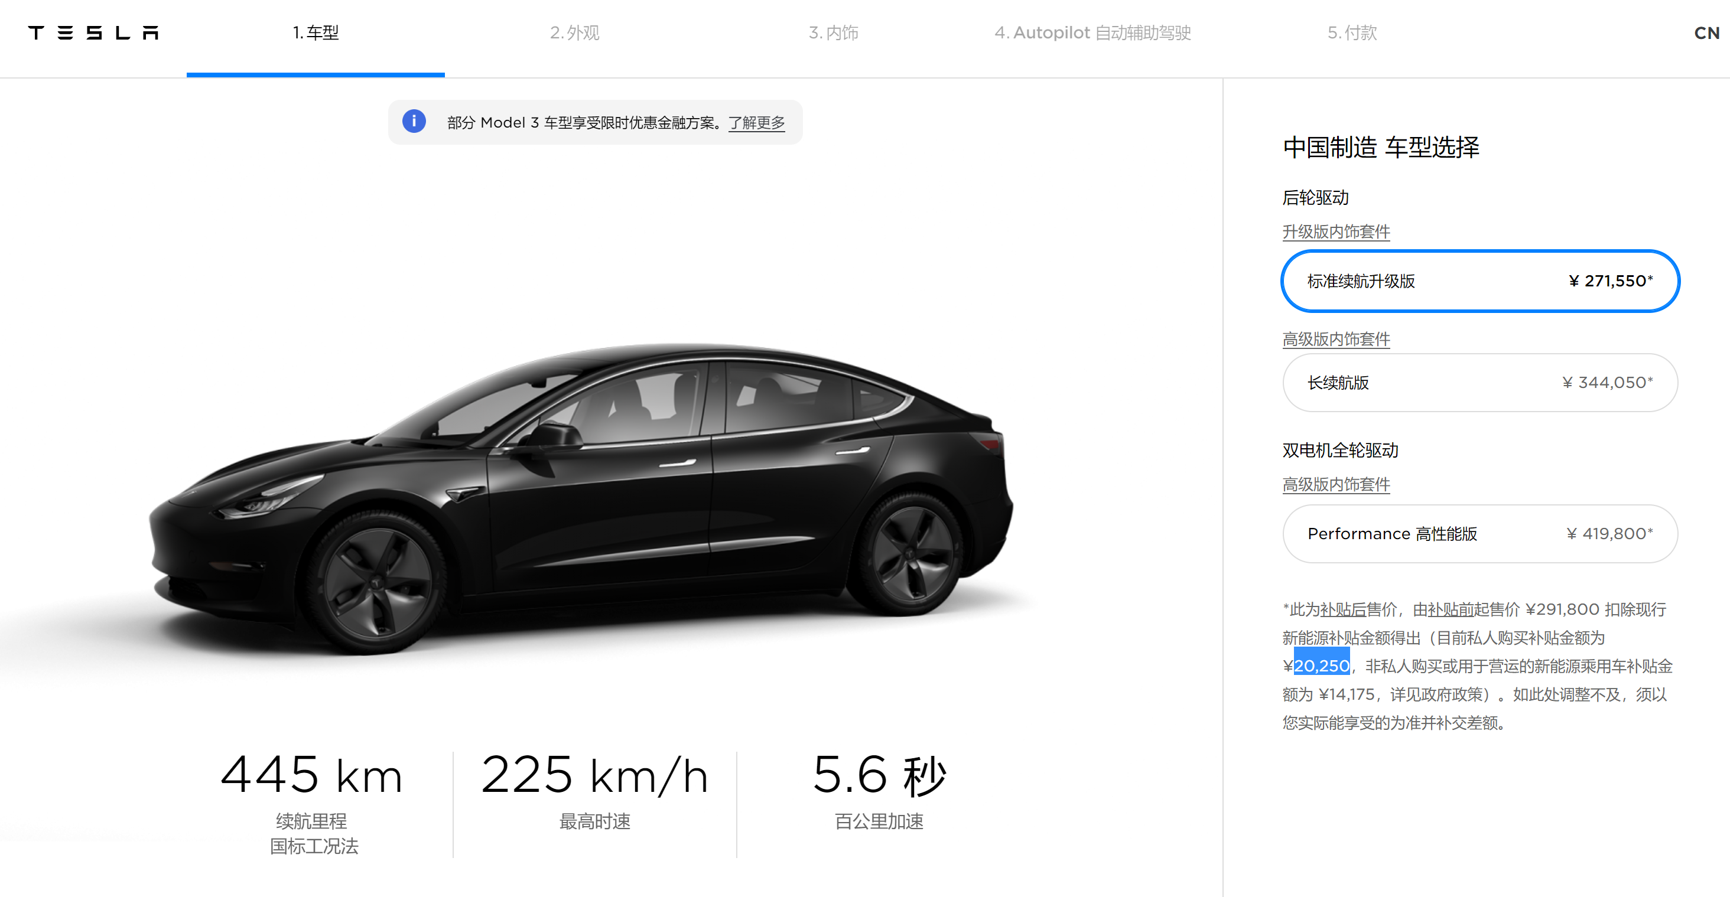Click the Tesla logo
The height and width of the screenshot is (897, 1730).
coord(93,32)
